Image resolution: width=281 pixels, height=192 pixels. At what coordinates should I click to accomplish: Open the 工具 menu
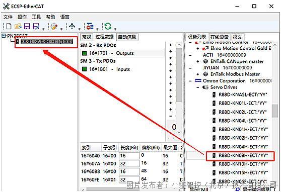click(x=36, y=17)
